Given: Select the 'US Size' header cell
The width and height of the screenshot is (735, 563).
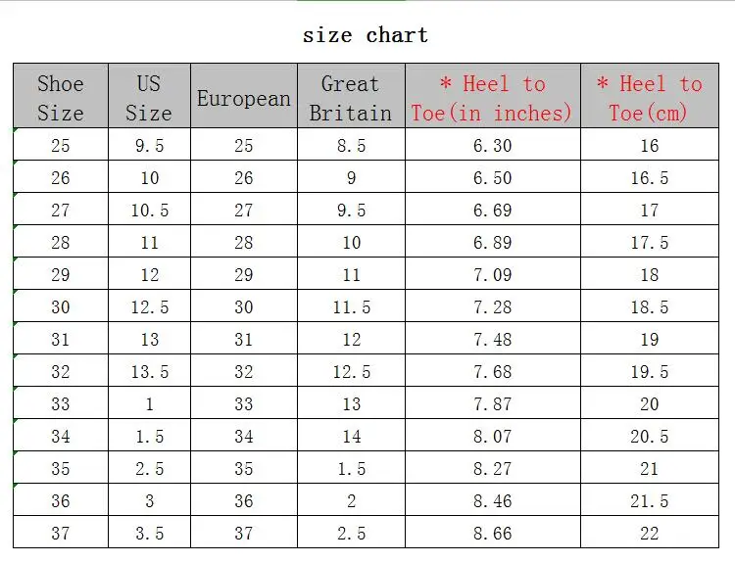Looking at the screenshot, I should click(x=150, y=96).
